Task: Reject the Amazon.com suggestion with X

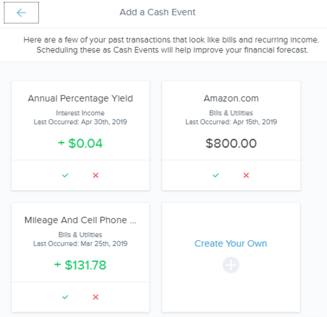Action: point(246,175)
